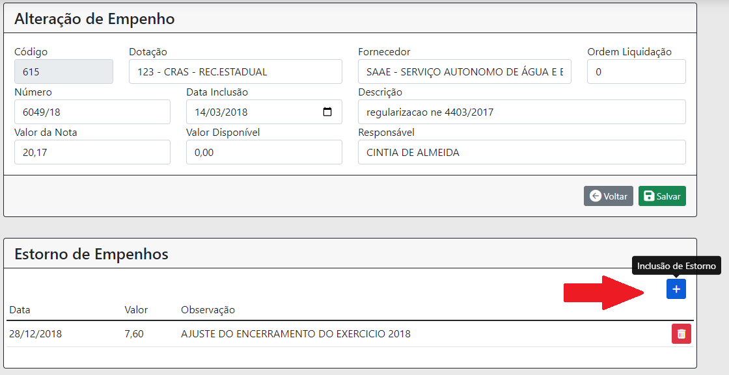
Task: Open the Responsável field CINTIA DE ALMEIDA
Action: click(x=521, y=152)
